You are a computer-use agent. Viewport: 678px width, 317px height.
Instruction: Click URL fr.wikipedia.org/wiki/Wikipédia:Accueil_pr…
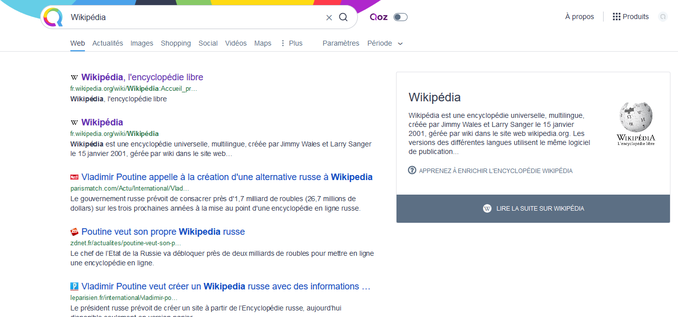[x=134, y=89]
